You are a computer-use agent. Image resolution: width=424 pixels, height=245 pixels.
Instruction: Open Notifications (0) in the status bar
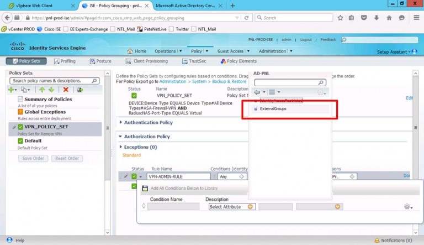[x=393, y=241]
